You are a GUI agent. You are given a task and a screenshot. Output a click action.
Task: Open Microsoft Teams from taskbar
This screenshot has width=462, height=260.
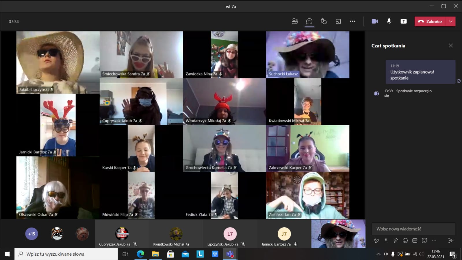230,254
